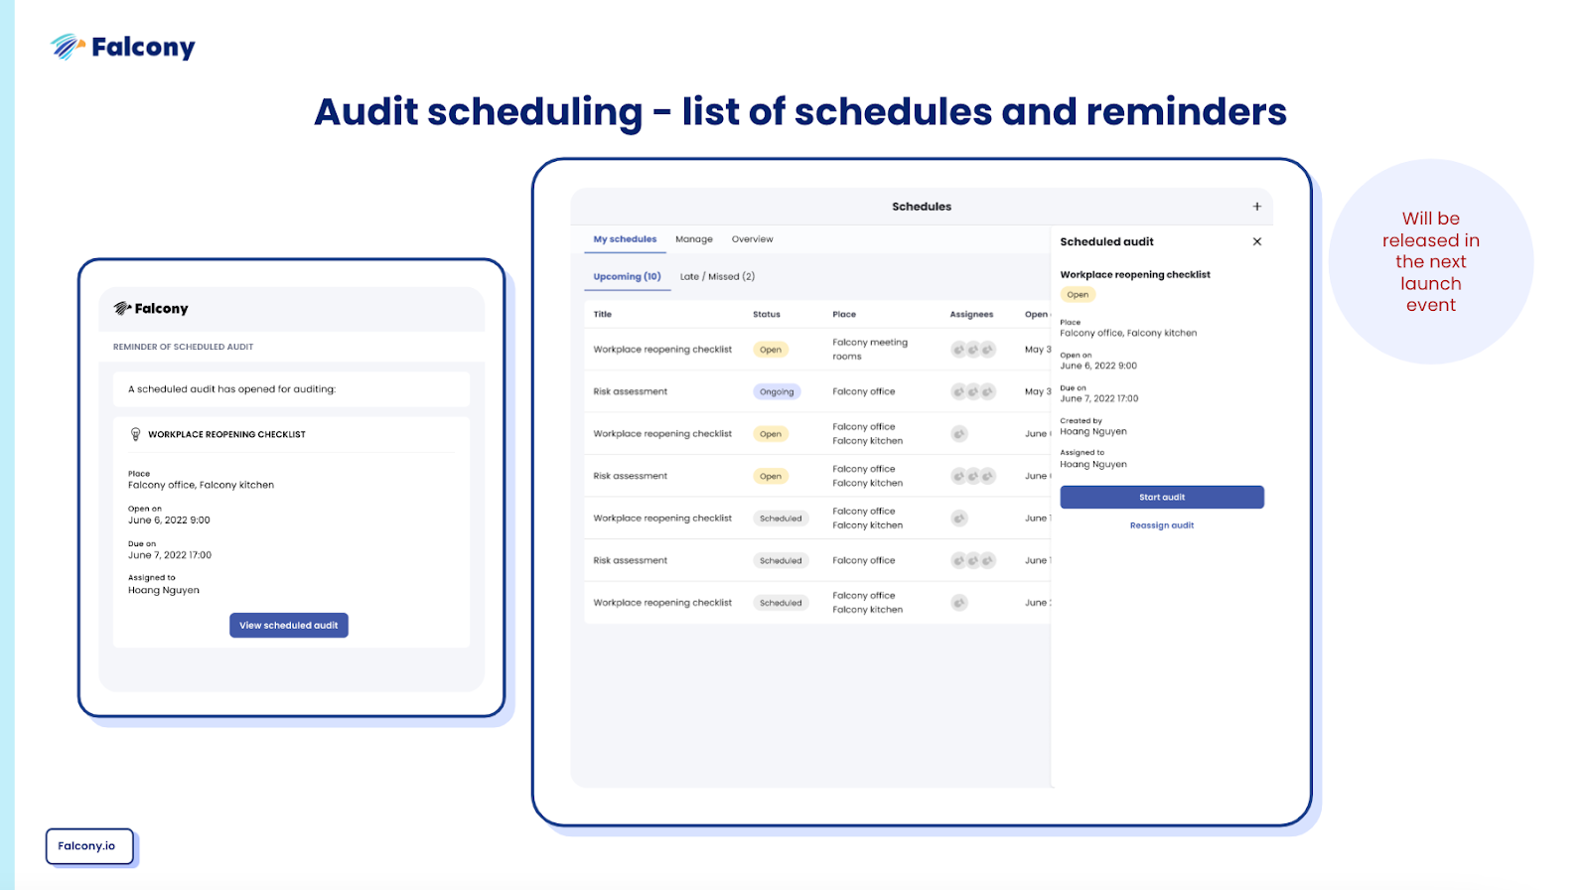Click the 'Schedules' panel title
The image size is (1589, 890).
(x=922, y=207)
